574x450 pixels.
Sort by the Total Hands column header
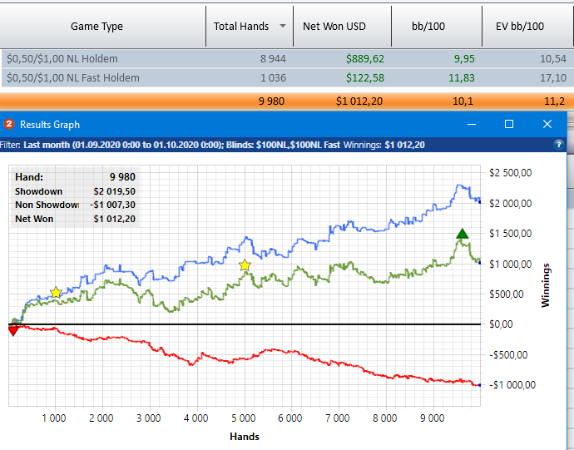241,26
